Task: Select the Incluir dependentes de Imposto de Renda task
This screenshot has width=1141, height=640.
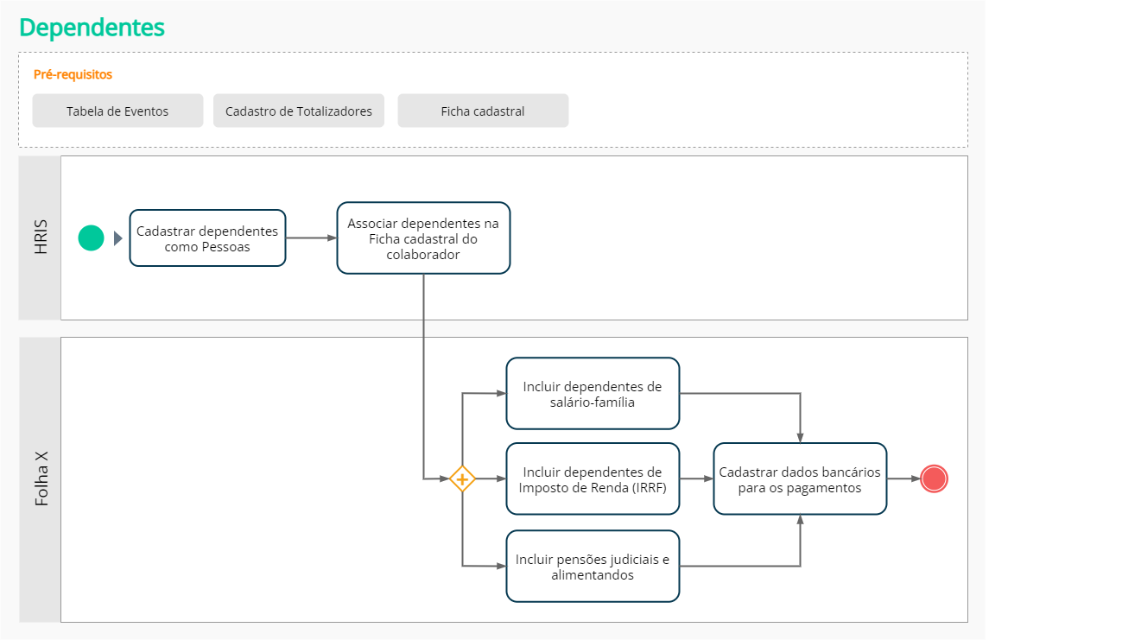Action: tap(593, 479)
